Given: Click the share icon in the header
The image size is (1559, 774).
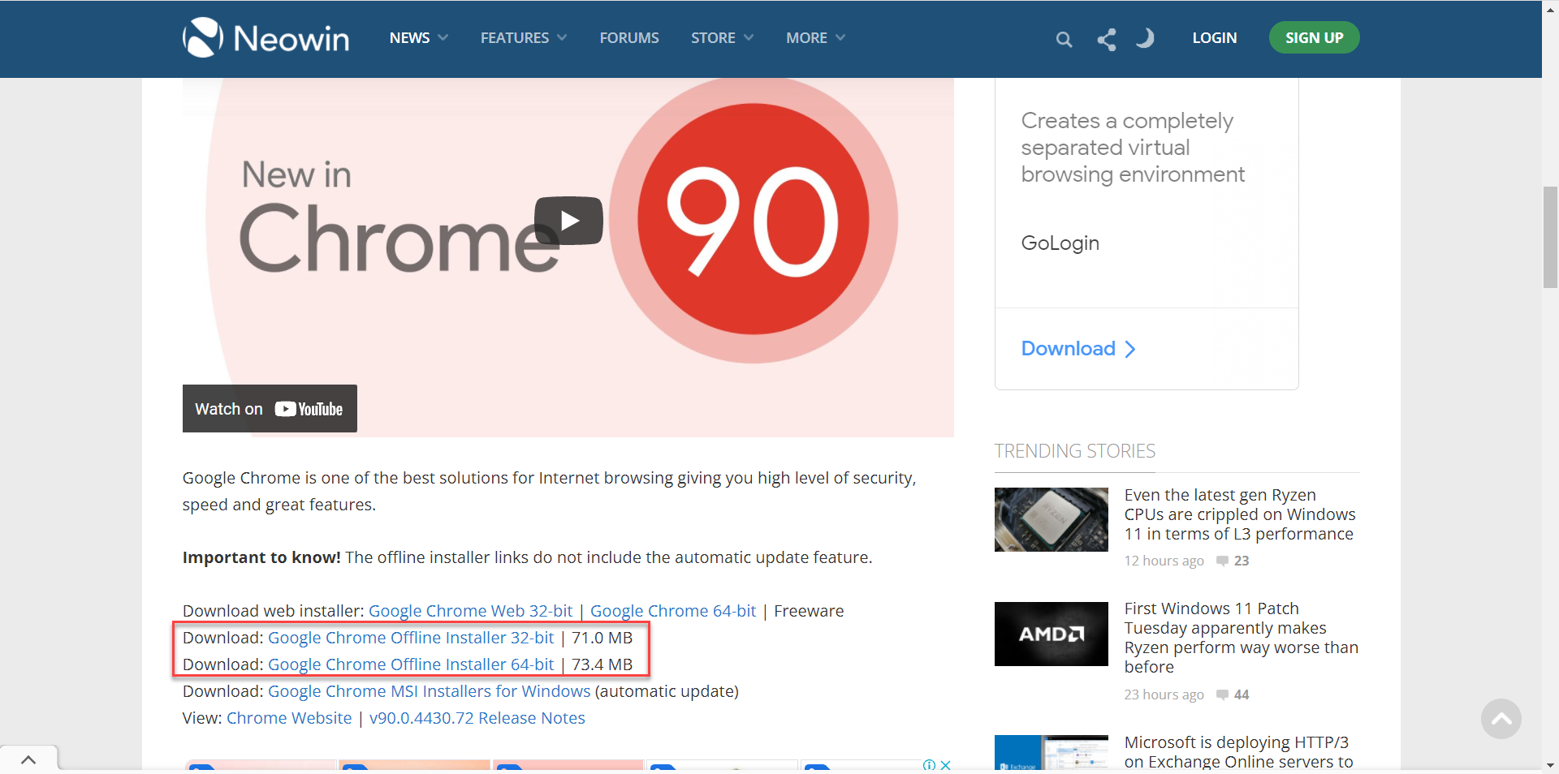Looking at the screenshot, I should pos(1106,39).
